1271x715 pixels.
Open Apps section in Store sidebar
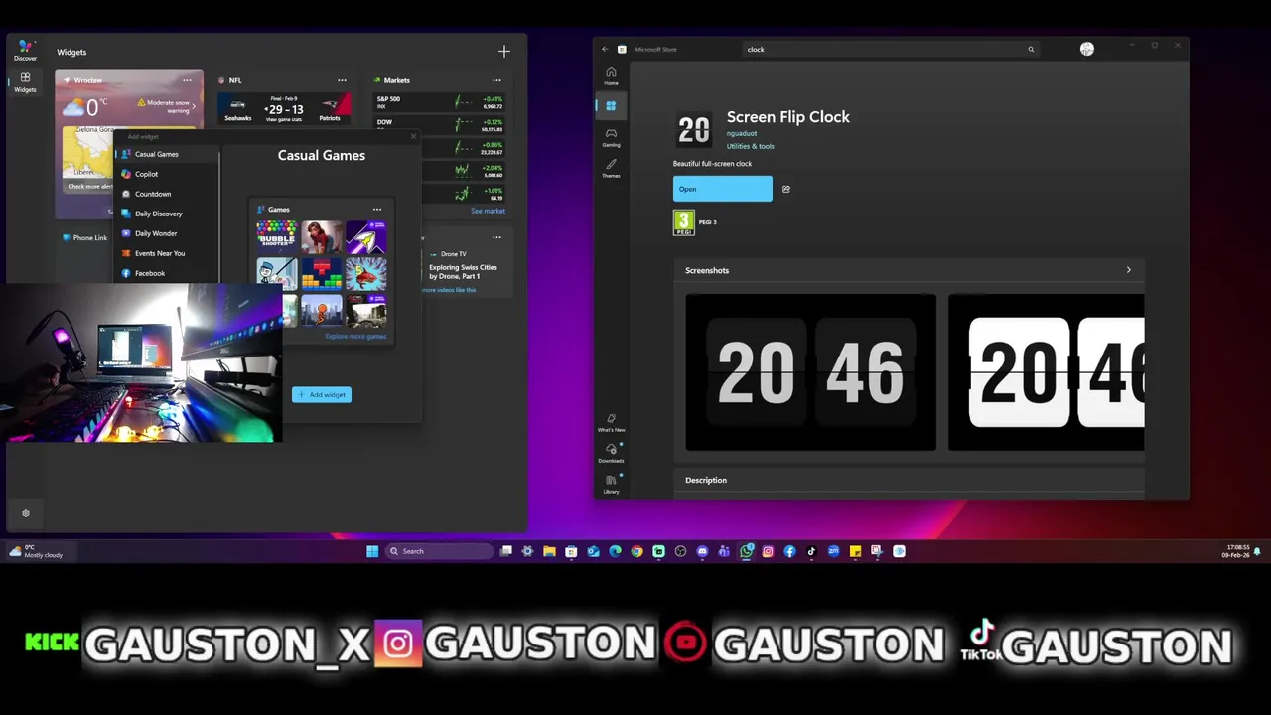(611, 105)
